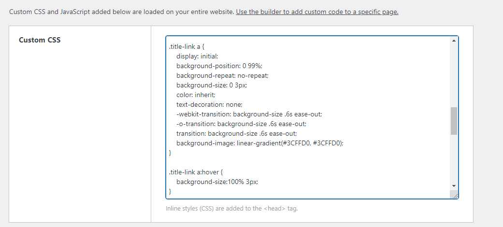503x227 pixels.
Task: Place cursor on 'color: inherit;' line
Action: [x=196, y=95]
